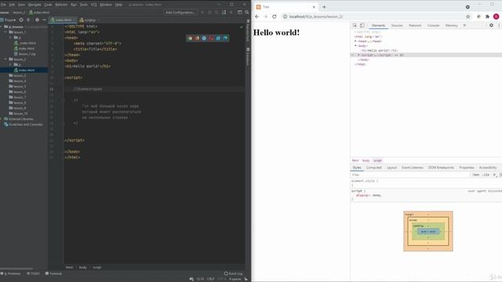Click the green checkmark inspection indicator in editor

tap(242, 27)
